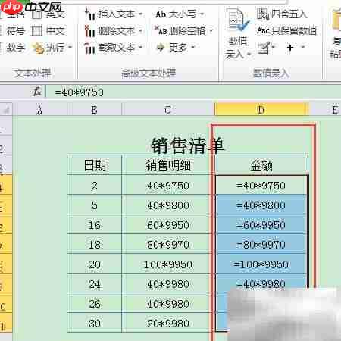The height and width of the screenshot is (341, 341).
Task: Click the ABC 只保留数值 icon
Action: coord(263,30)
